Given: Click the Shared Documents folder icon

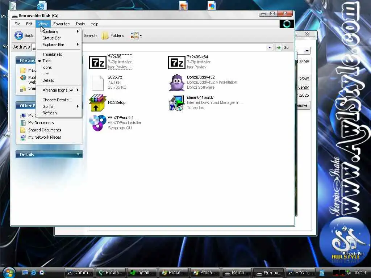Looking at the screenshot, I should click(23, 130).
